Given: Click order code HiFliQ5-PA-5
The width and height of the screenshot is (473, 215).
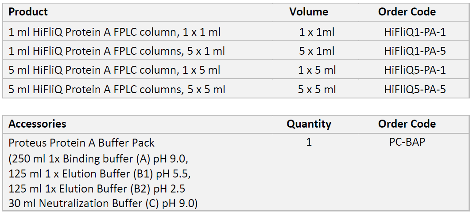Looking at the screenshot, I should tap(415, 90).
